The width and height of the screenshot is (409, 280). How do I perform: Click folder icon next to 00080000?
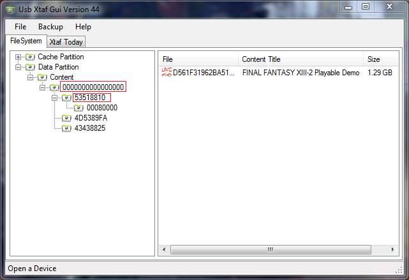point(78,108)
